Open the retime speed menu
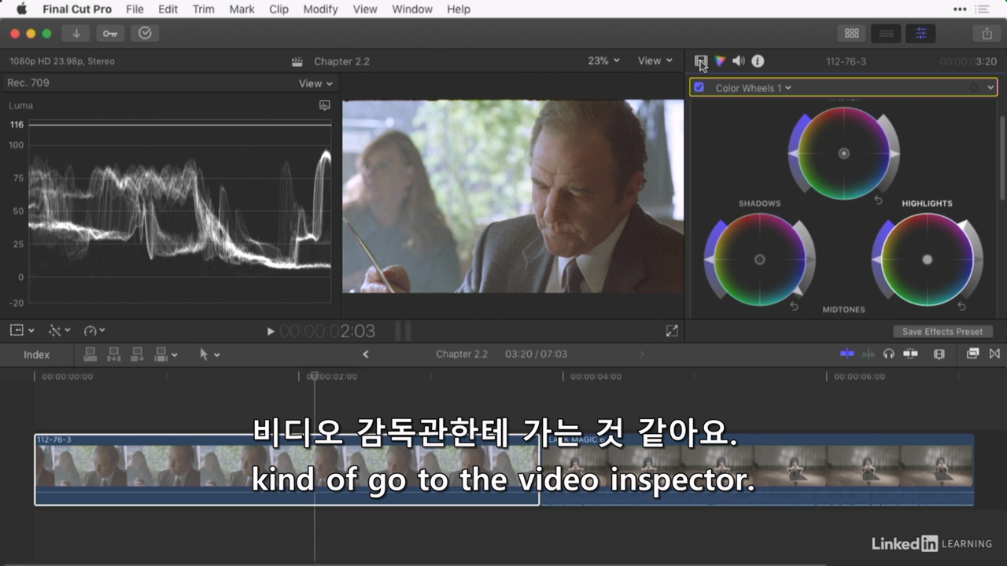This screenshot has width=1007, height=566. (94, 331)
